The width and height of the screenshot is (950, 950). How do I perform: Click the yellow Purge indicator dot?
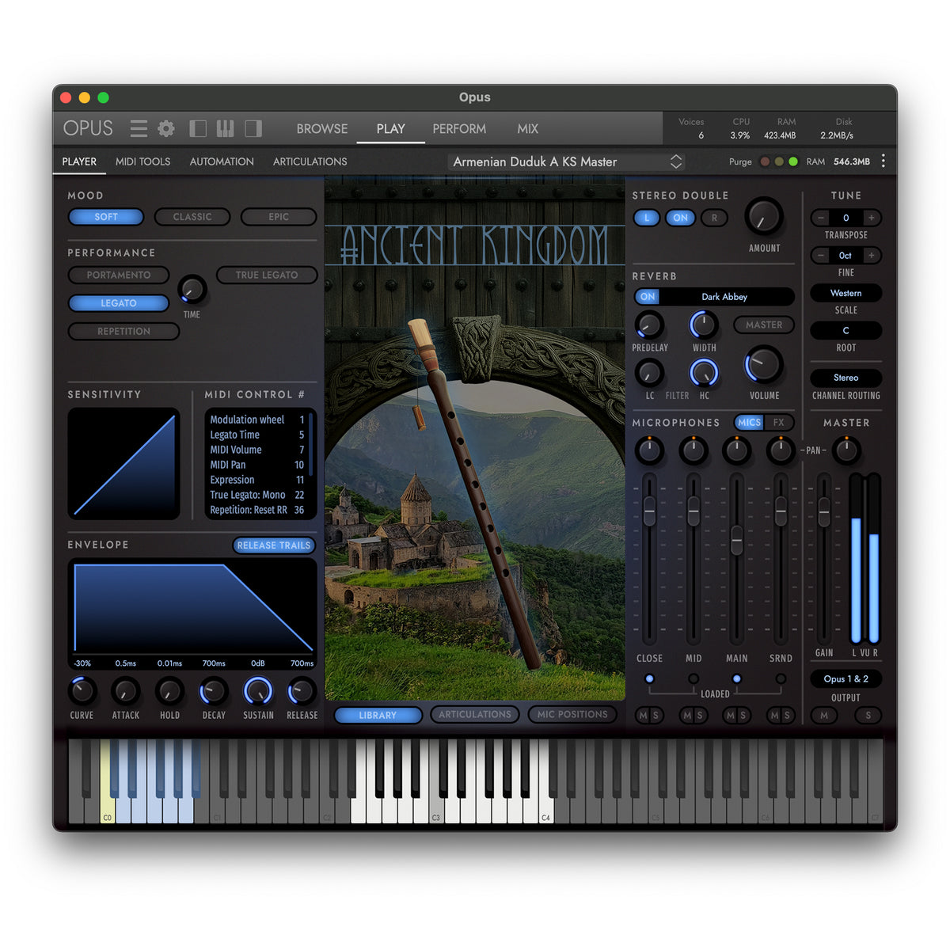pyautogui.click(x=779, y=161)
